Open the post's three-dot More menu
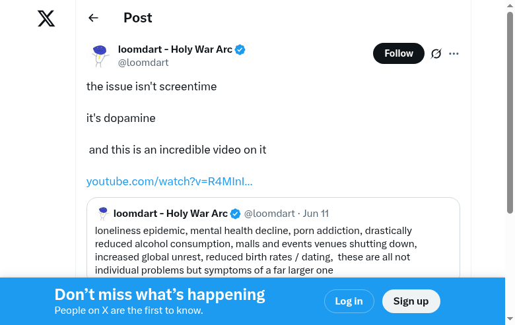Viewport: 515px width, 325px height. click(x=454, y=54)
